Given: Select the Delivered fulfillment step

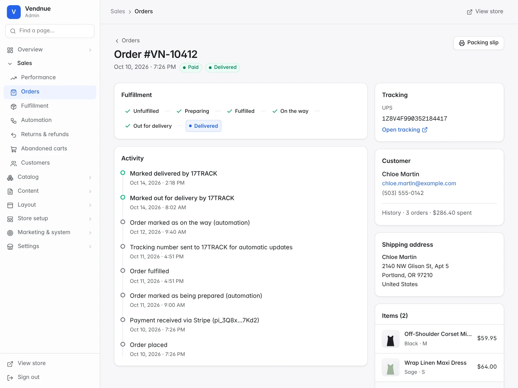Looking at the screenshot, I should 203,126.
